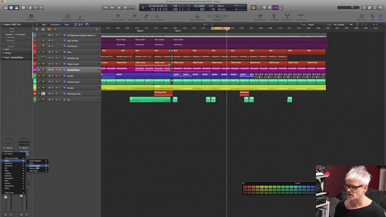
Task: Go to beginning with transport button
Action: coord(119,8)
